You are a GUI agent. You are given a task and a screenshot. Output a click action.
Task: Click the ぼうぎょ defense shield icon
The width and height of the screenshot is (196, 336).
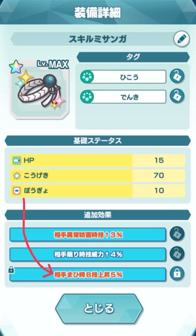tap(16, 191)
